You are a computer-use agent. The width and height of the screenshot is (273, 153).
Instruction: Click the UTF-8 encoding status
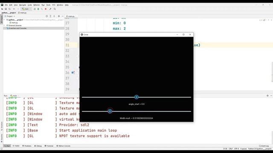pos(236,149)
